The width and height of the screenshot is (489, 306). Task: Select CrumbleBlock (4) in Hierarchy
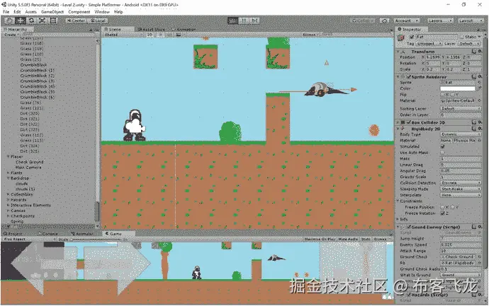coord(38,86)
